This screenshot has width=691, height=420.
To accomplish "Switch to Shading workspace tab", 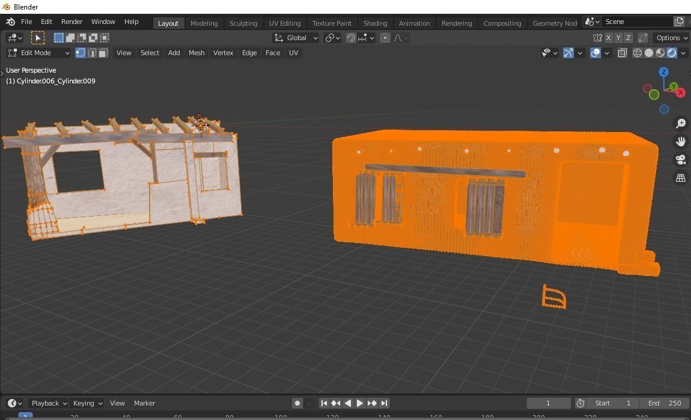I will pos(375,23).
